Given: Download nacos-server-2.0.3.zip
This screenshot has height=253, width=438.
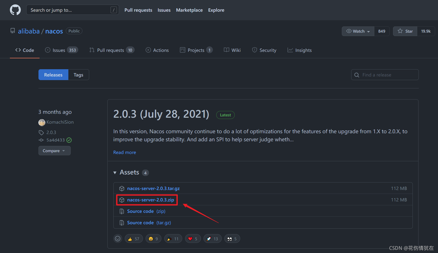Looking at the screenshot, I should coord(151,200).
